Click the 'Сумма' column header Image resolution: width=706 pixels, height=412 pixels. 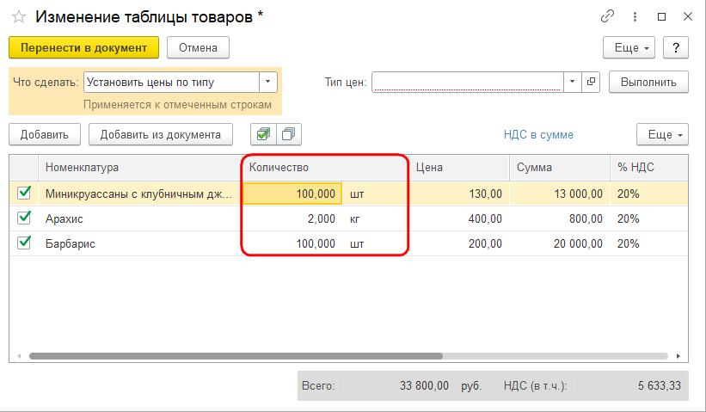point(560,168)
